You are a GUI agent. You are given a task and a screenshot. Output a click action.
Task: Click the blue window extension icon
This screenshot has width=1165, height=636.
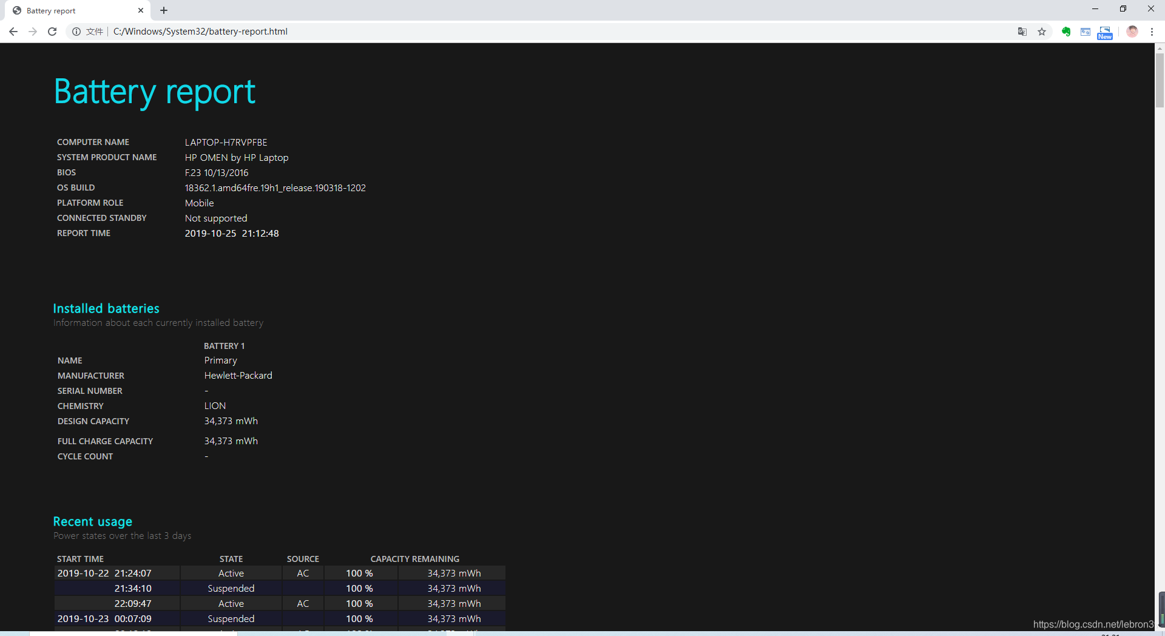(x=1086, y=32)
